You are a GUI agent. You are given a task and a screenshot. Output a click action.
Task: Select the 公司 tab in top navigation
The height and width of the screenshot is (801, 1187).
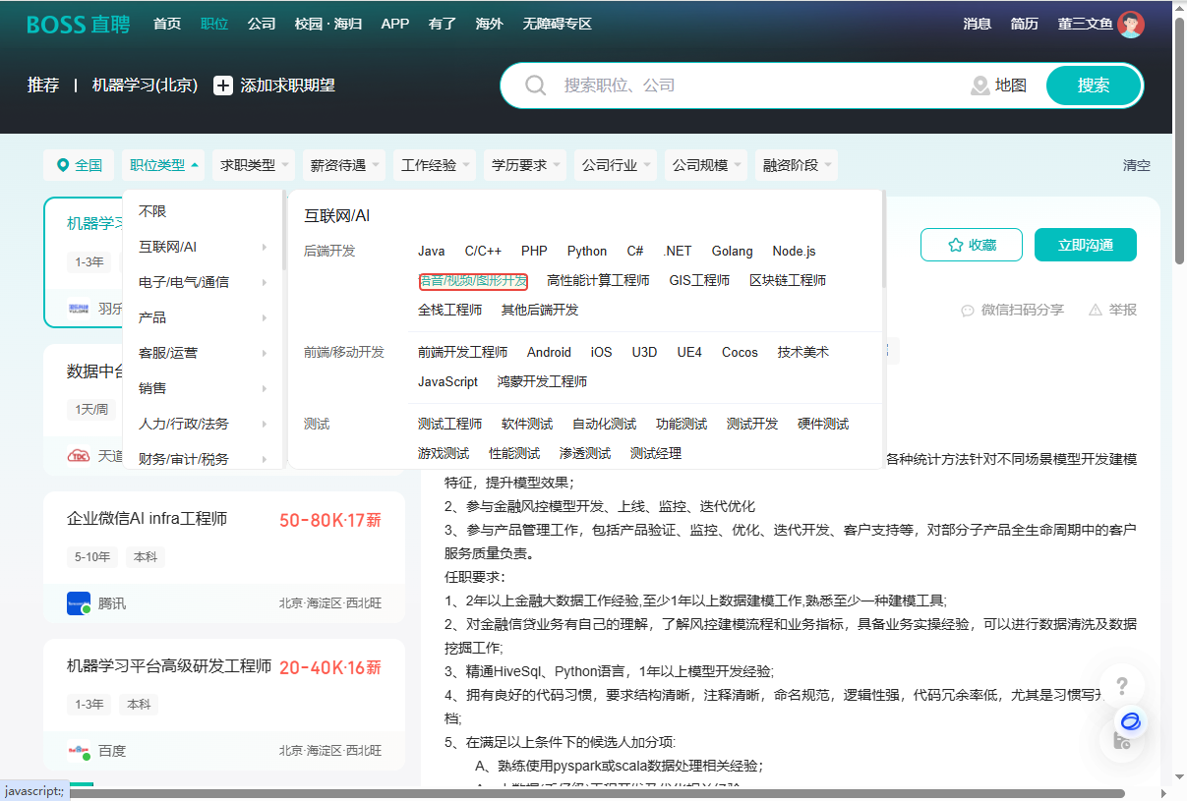[x=262, y=24]
